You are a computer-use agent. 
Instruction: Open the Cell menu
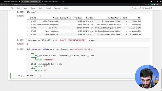[40, 8]
